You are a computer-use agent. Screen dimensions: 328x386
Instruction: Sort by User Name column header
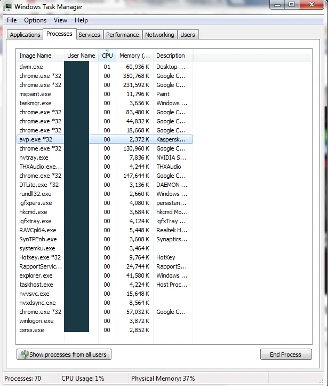pyautogui.click(x=82, y=56)
